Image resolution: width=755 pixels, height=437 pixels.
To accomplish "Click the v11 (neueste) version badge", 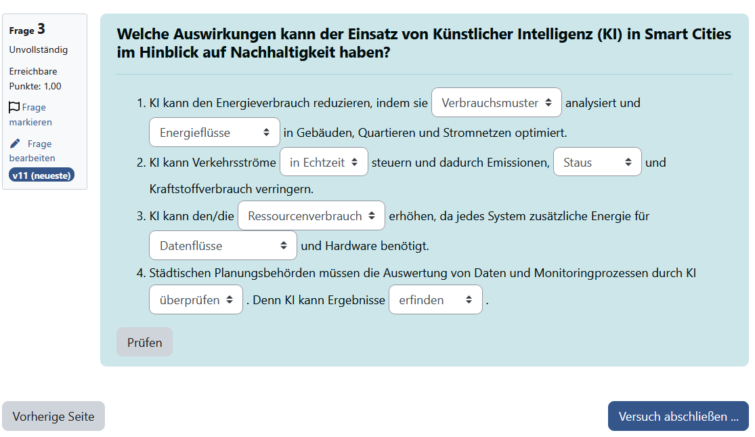I will point(42,175).
